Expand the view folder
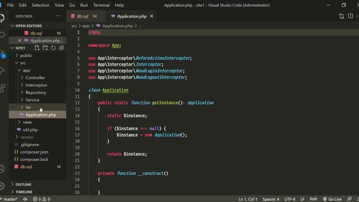The image size is (359, 202). 38,122
